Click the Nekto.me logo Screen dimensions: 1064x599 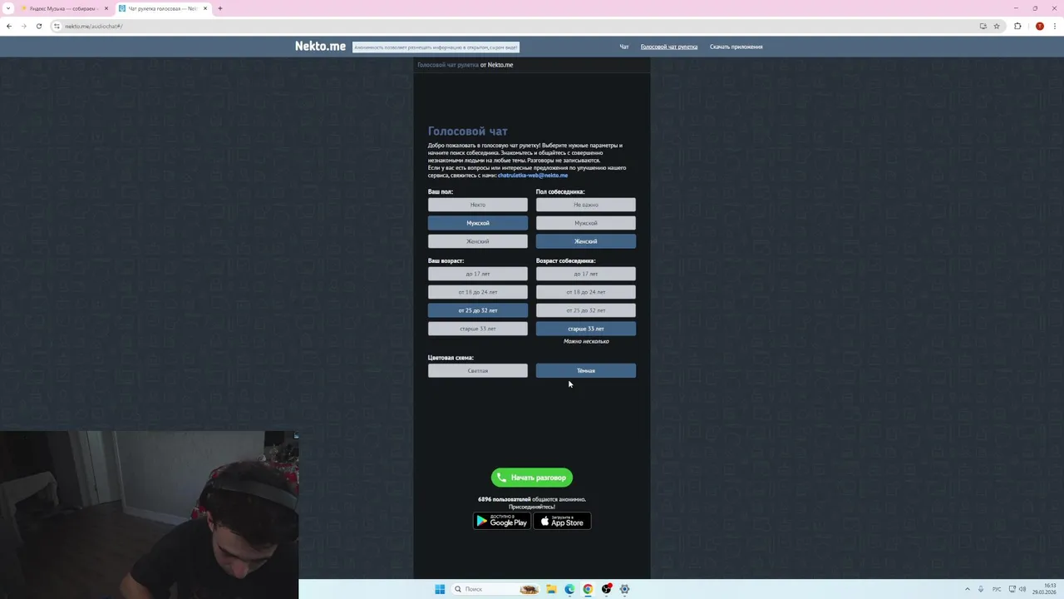coord(320,47)
